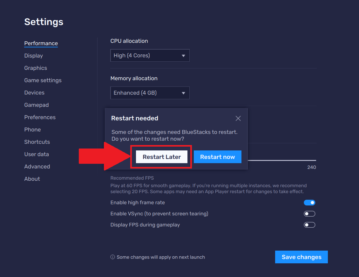
Task: Navigate to Gamepad settings
Action: pyautogui.click(x=37, y=105)
